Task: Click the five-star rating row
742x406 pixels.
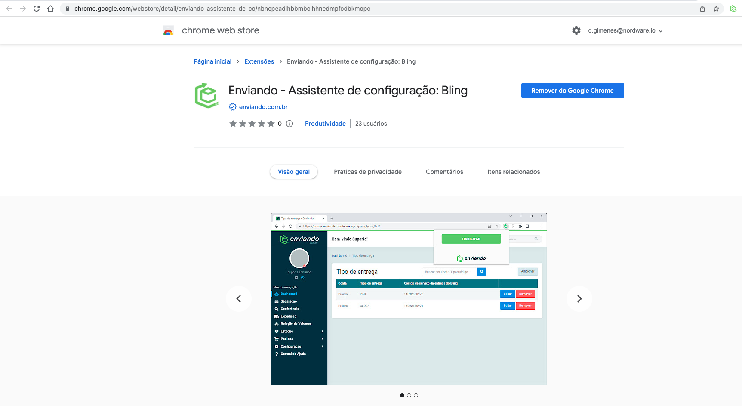Action: (x=252, y=124)
